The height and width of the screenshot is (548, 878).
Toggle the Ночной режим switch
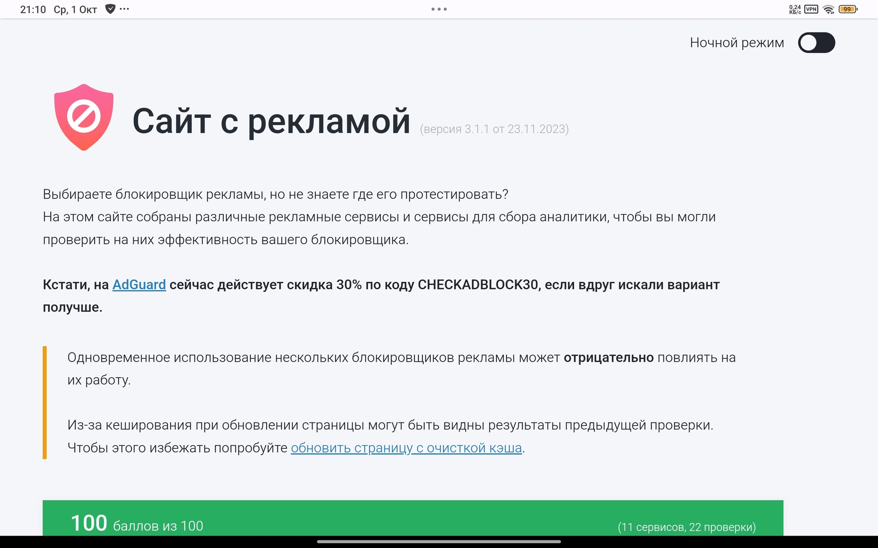tap(816, 43)
